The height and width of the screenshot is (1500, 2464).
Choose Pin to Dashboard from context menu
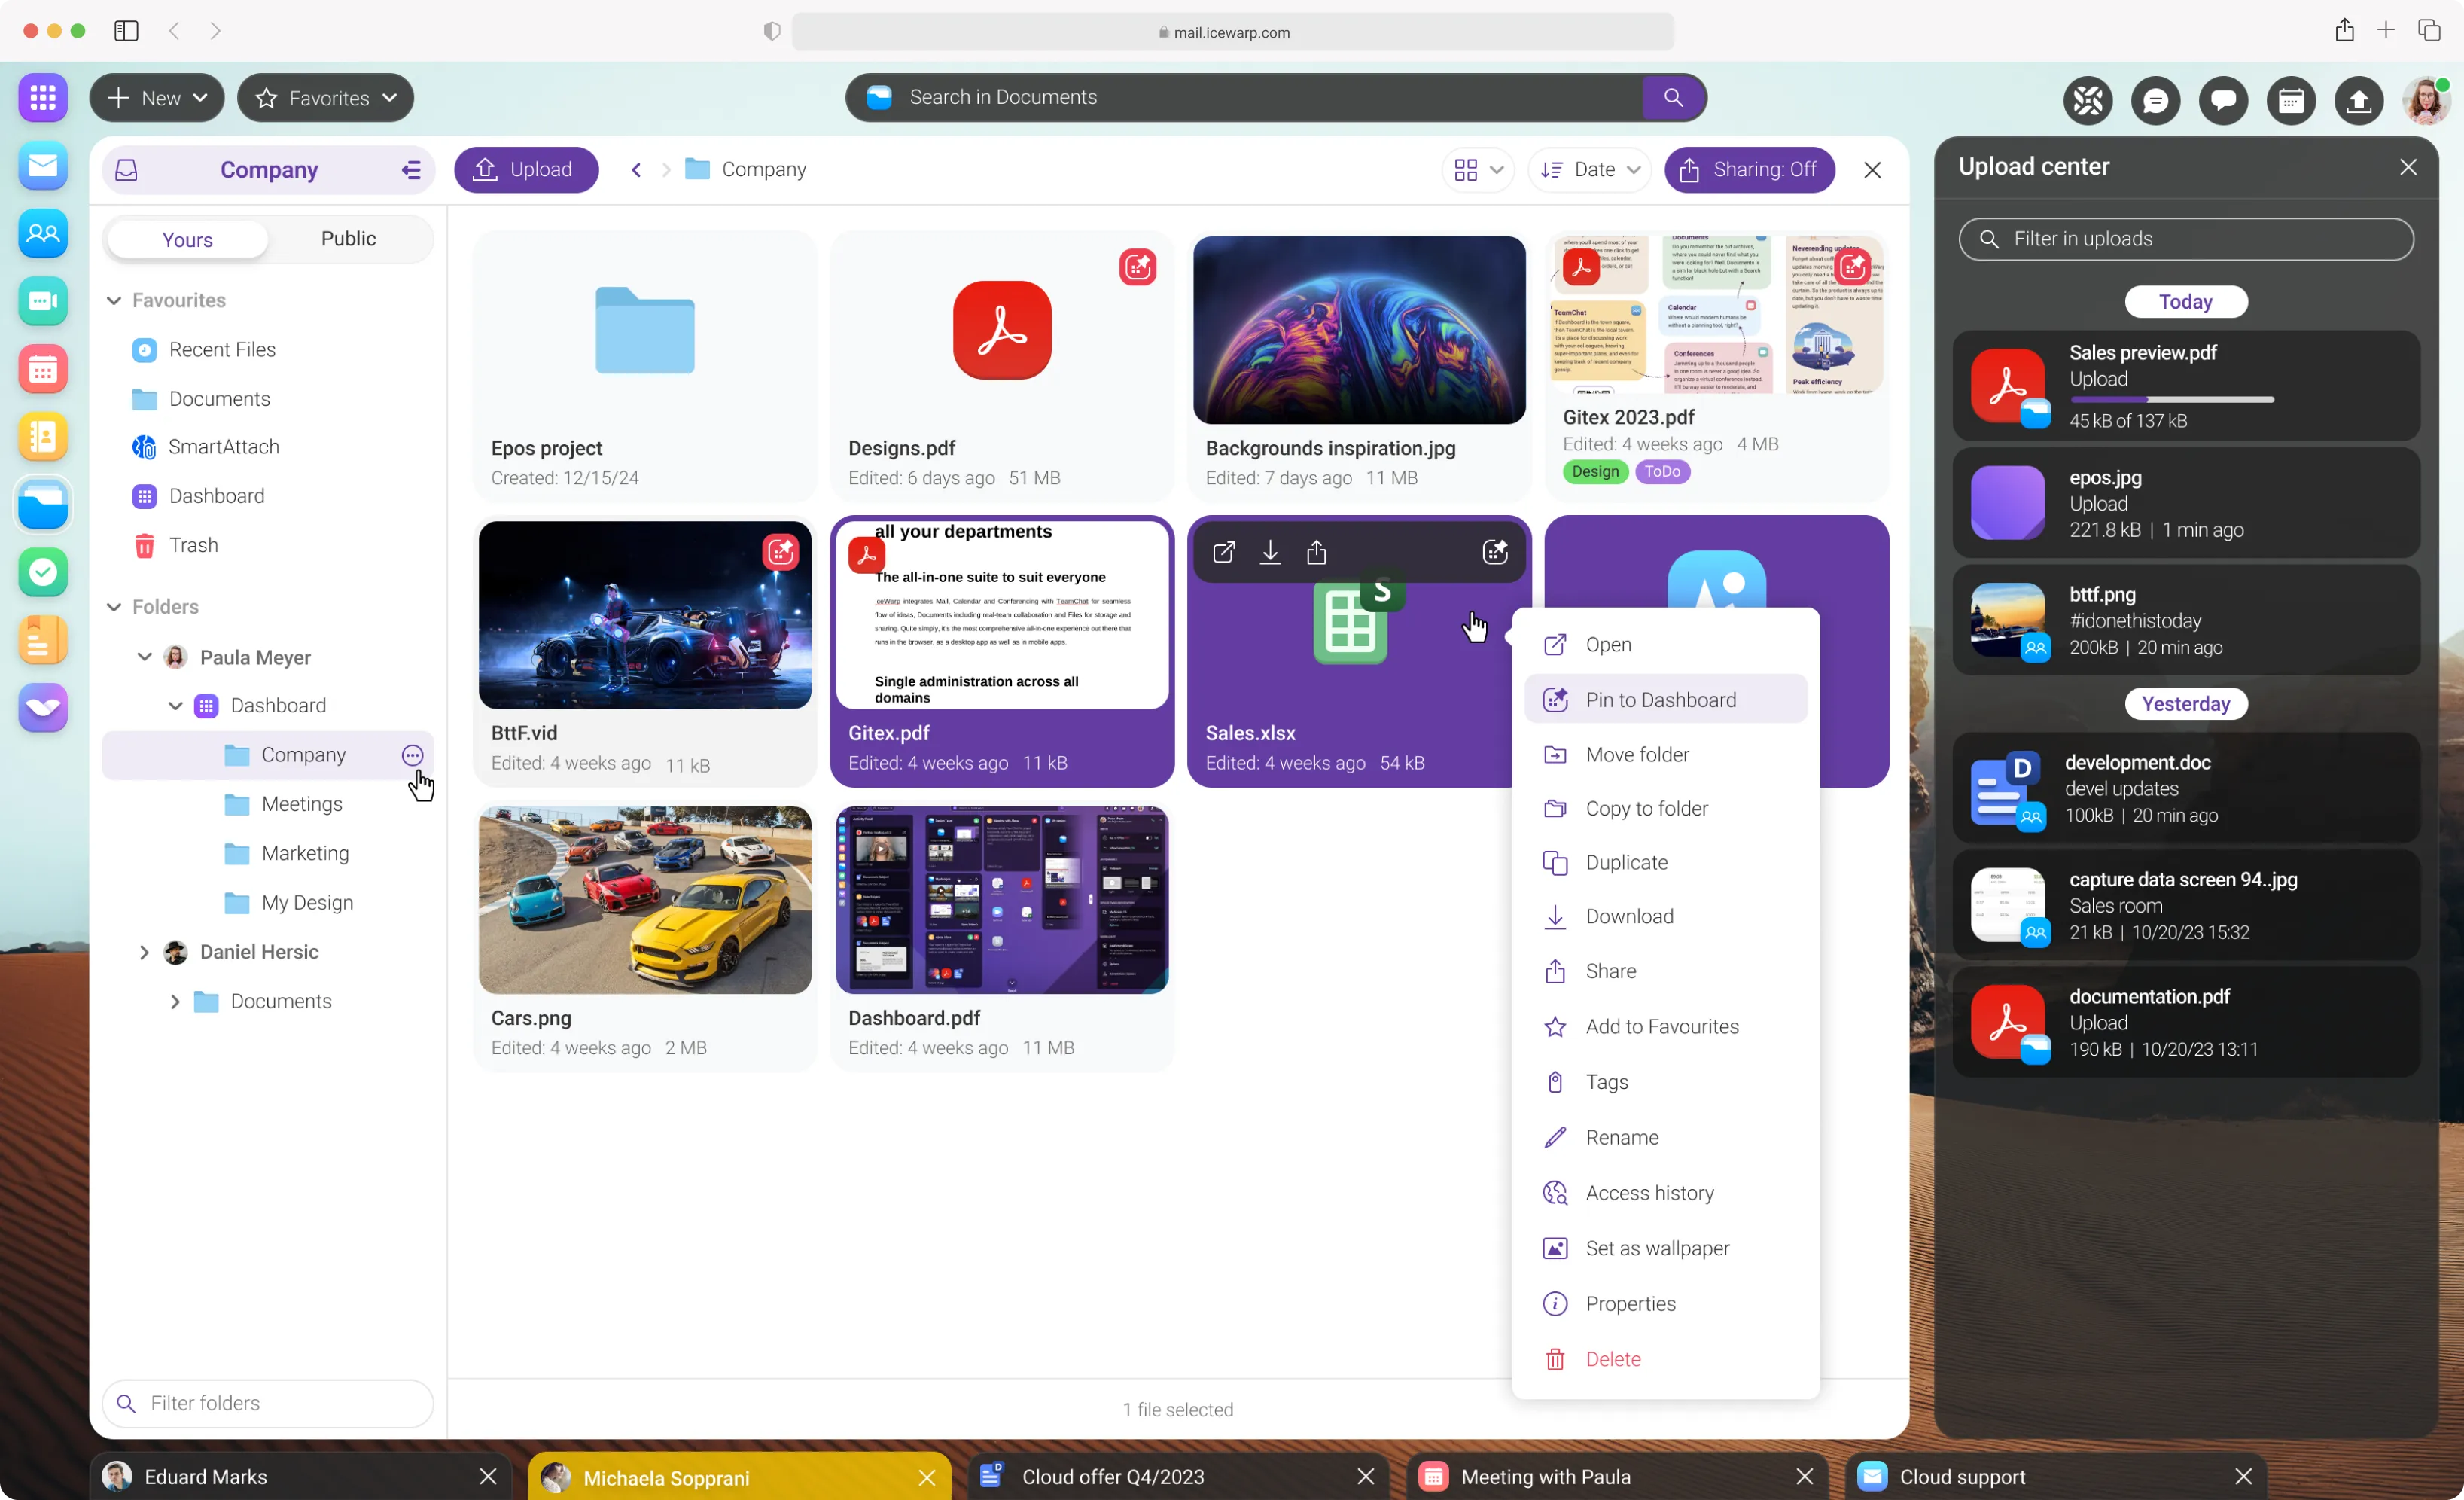click(x=1660, y=700)
